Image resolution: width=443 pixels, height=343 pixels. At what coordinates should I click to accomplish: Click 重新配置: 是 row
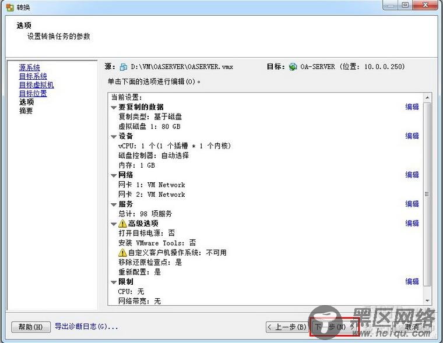click(x=139, y=272)
